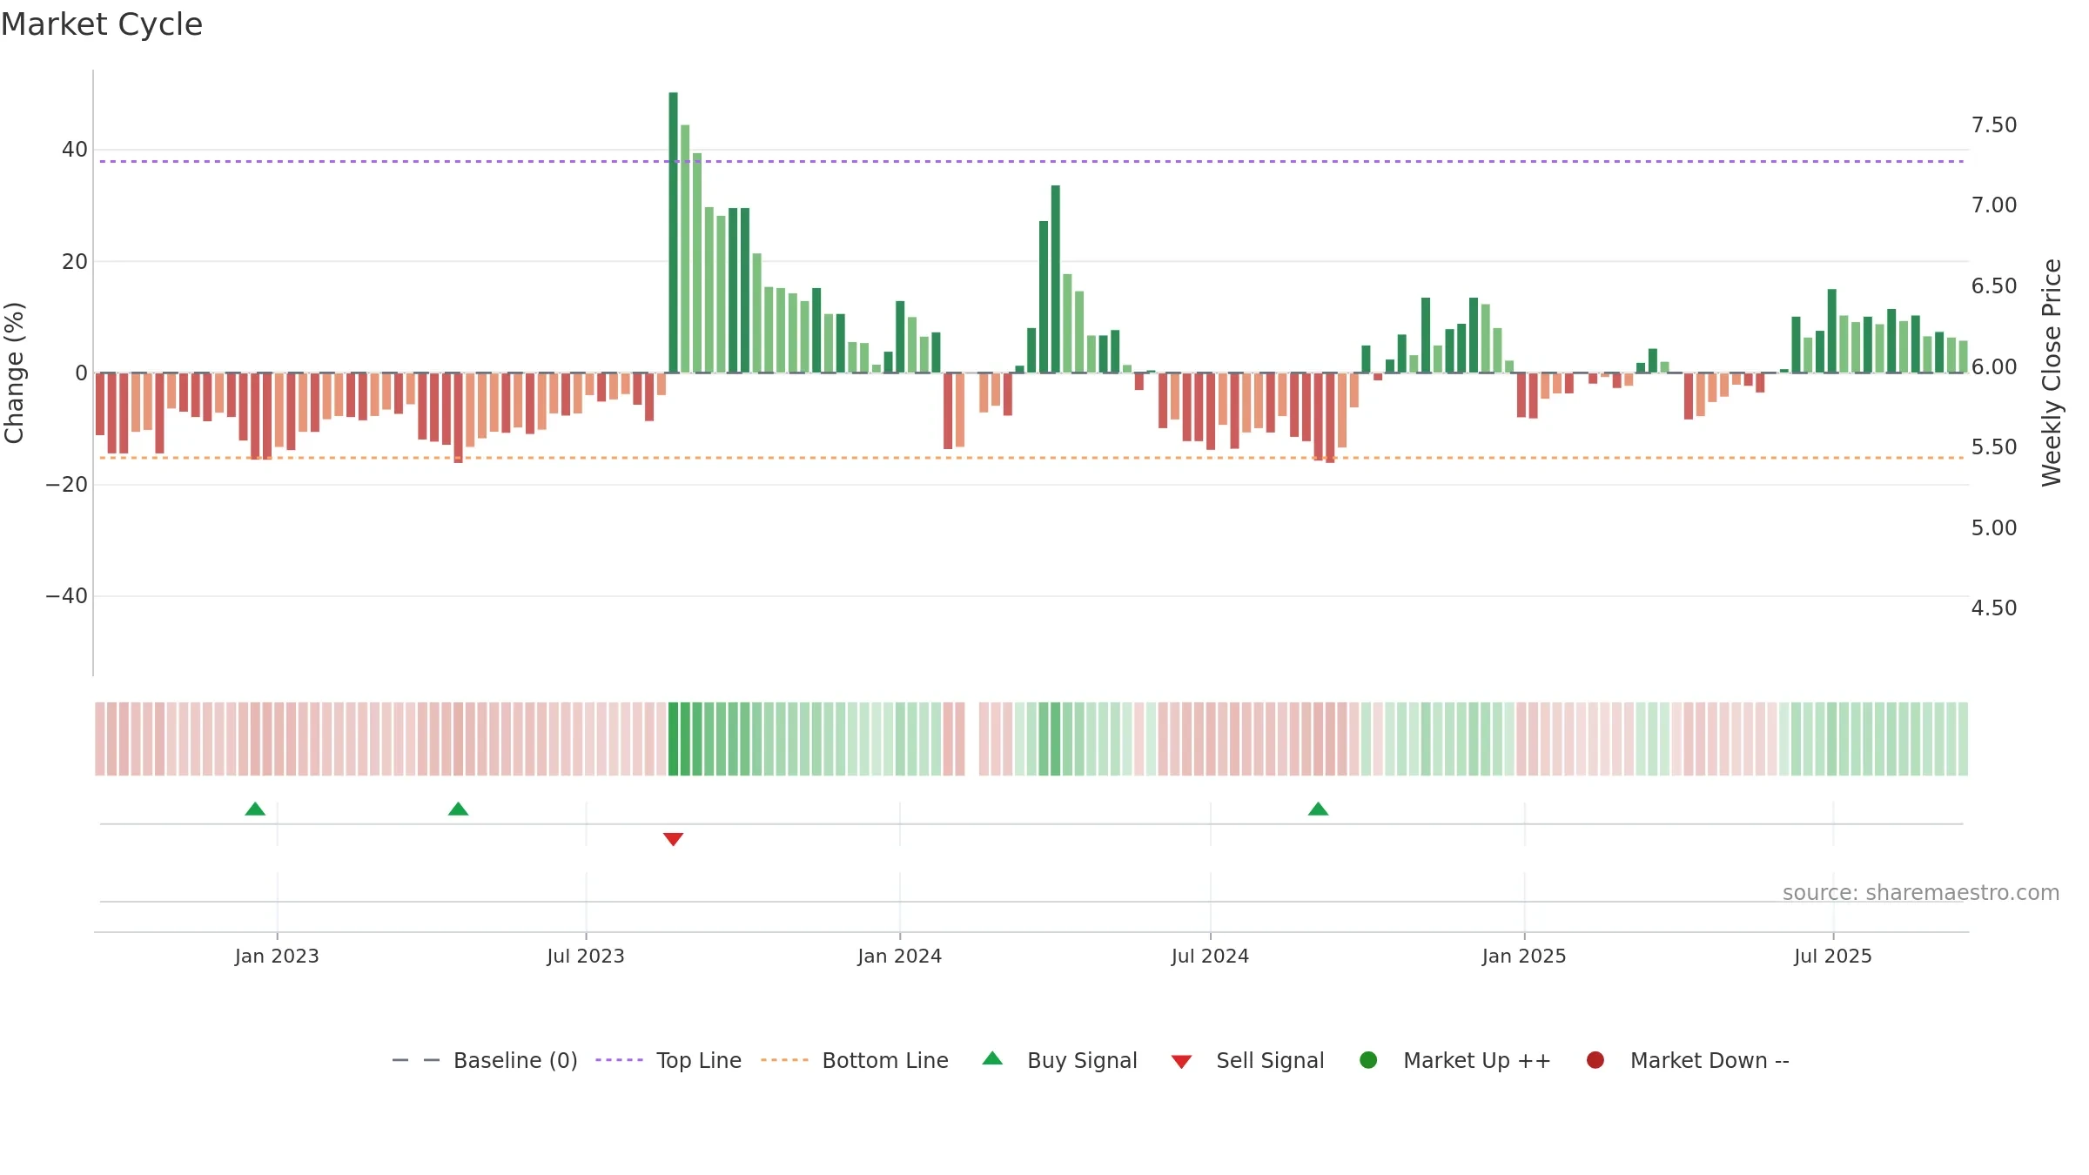Click the 4.50 price axis label
The width and height of the screenshot is (2089, 1175).
click(1994, 608)
